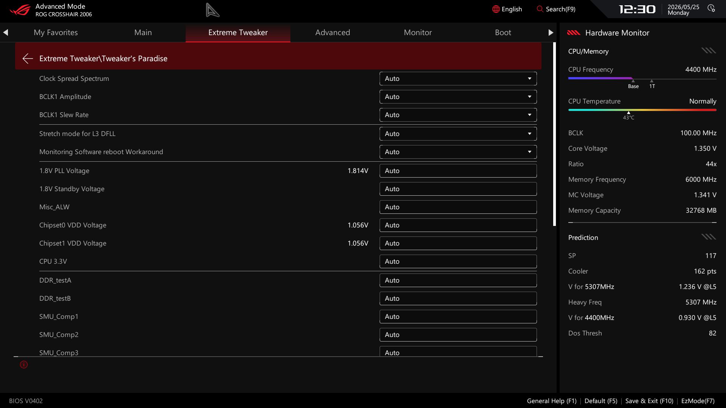Click Memory Capacity 32768 MB value
The width and height of the screenshot is (726, 408).
pos(701,210)
